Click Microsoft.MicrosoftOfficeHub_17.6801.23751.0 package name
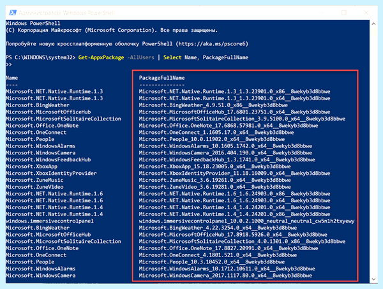The width and height of the screenshot is (383, 289). pyautogui.click(x=234, y=112)
